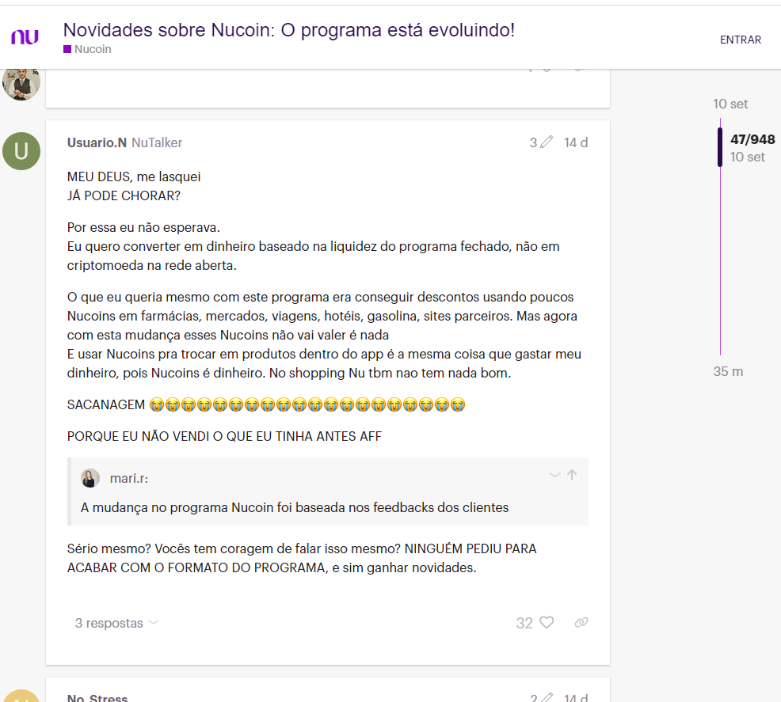Click the ENTRAR login button
This screenshot has height=702, width=781.
pyautogui.click(x=740, y=40)
